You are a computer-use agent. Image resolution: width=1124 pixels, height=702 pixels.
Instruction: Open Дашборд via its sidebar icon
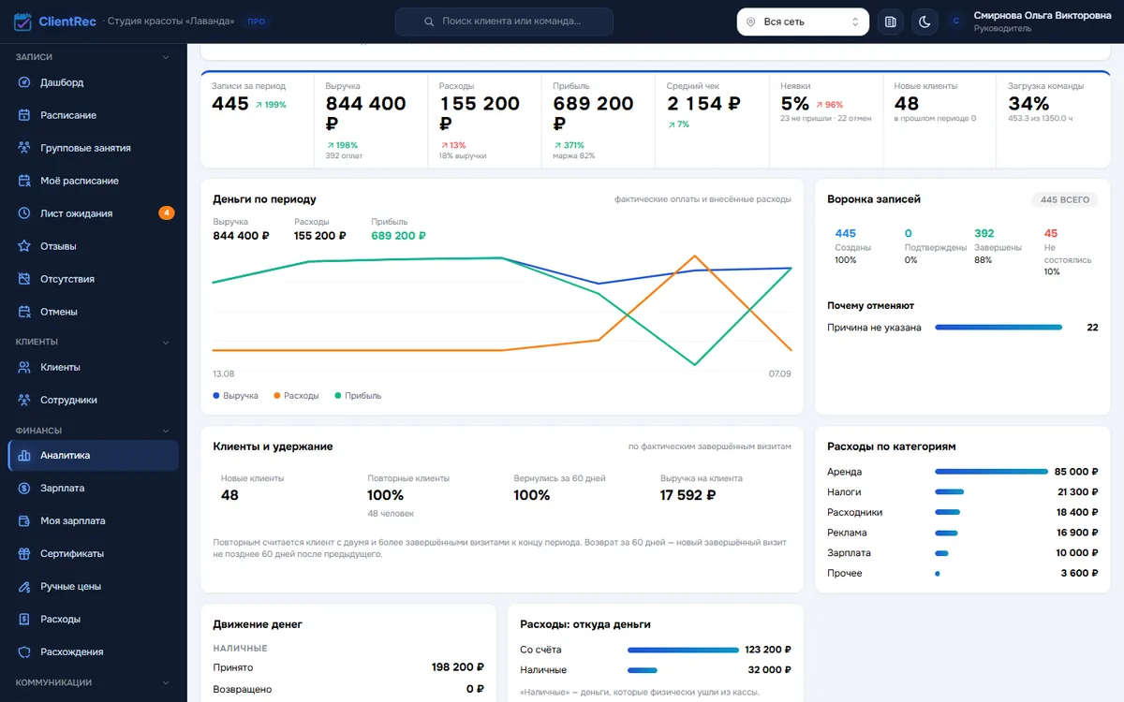point(24,82)
